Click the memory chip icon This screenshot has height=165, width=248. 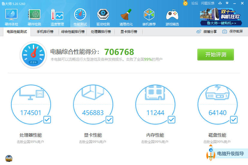pyautogui.click(x=155, y=93)
